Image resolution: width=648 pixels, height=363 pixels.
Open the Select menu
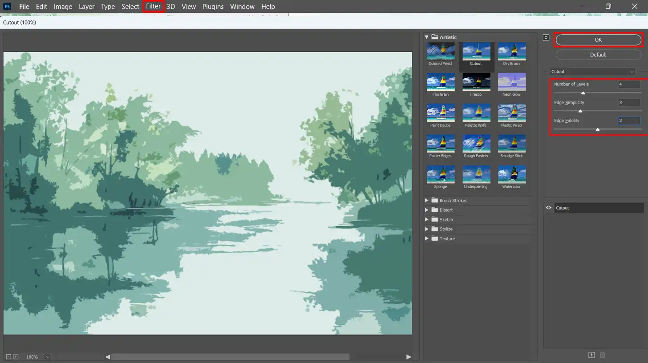[130, 6]
